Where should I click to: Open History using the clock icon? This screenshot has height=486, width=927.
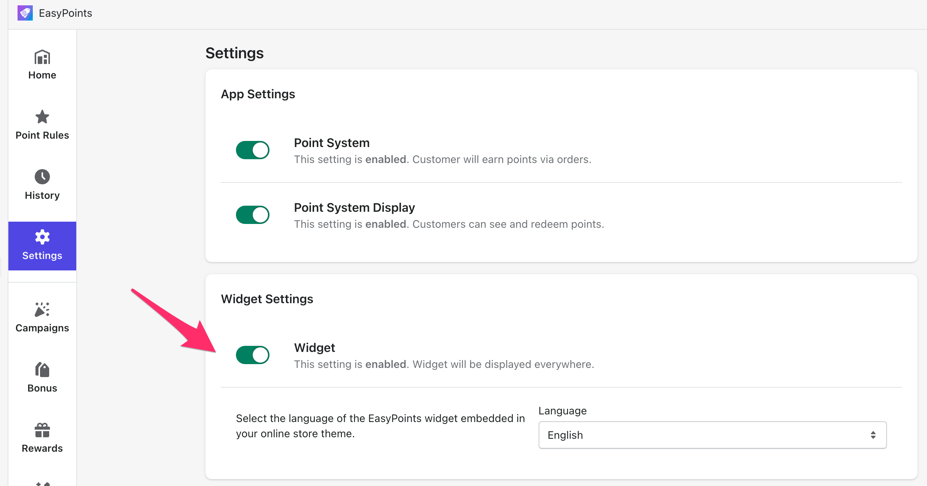tap(42, 177)
